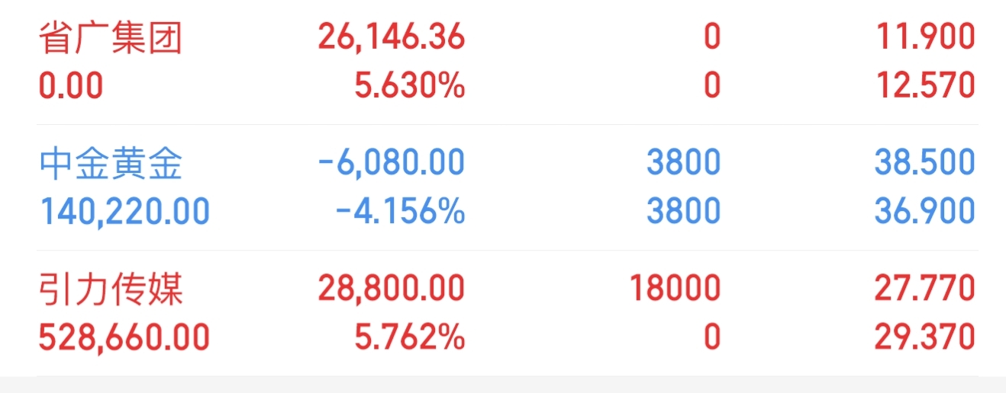The height and width of the screenshot is (393, 1006).
Task: Tap the 36.900 current price
Action: 924,212
